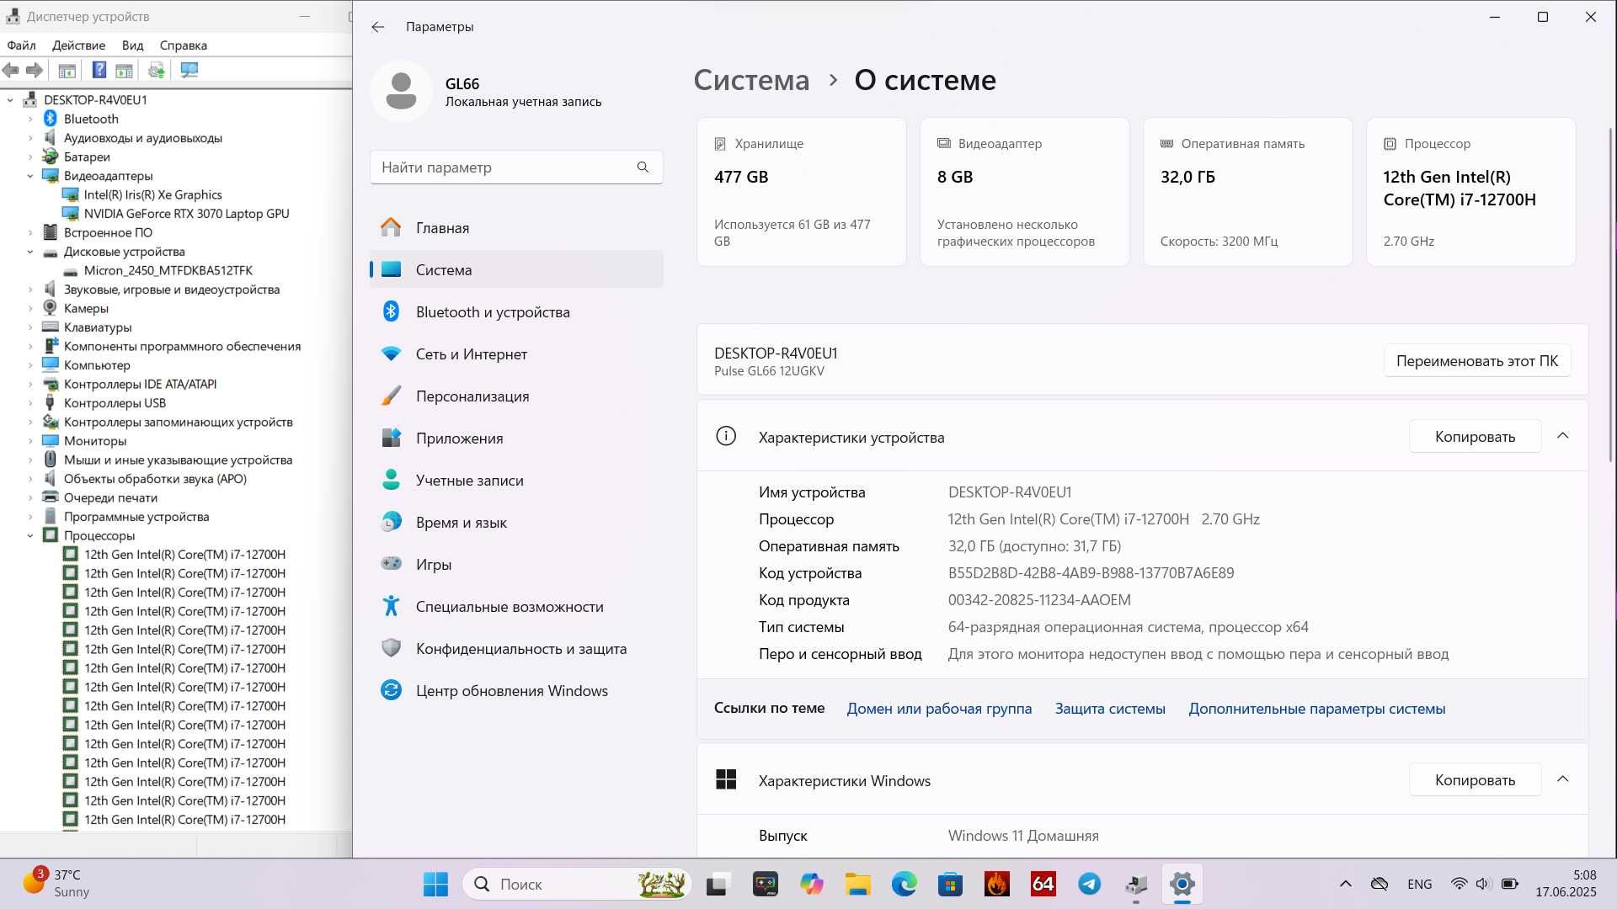
Task: Expand Контроллеры USB node
Action: (x=30, y=403)
